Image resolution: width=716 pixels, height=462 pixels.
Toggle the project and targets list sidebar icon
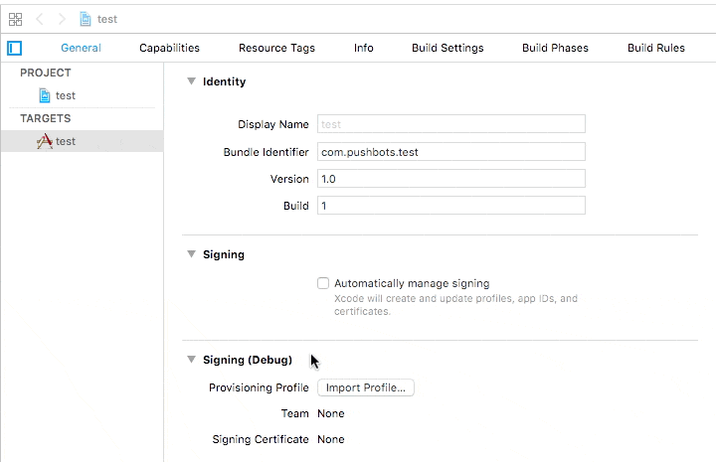click(x=14, y=48)
